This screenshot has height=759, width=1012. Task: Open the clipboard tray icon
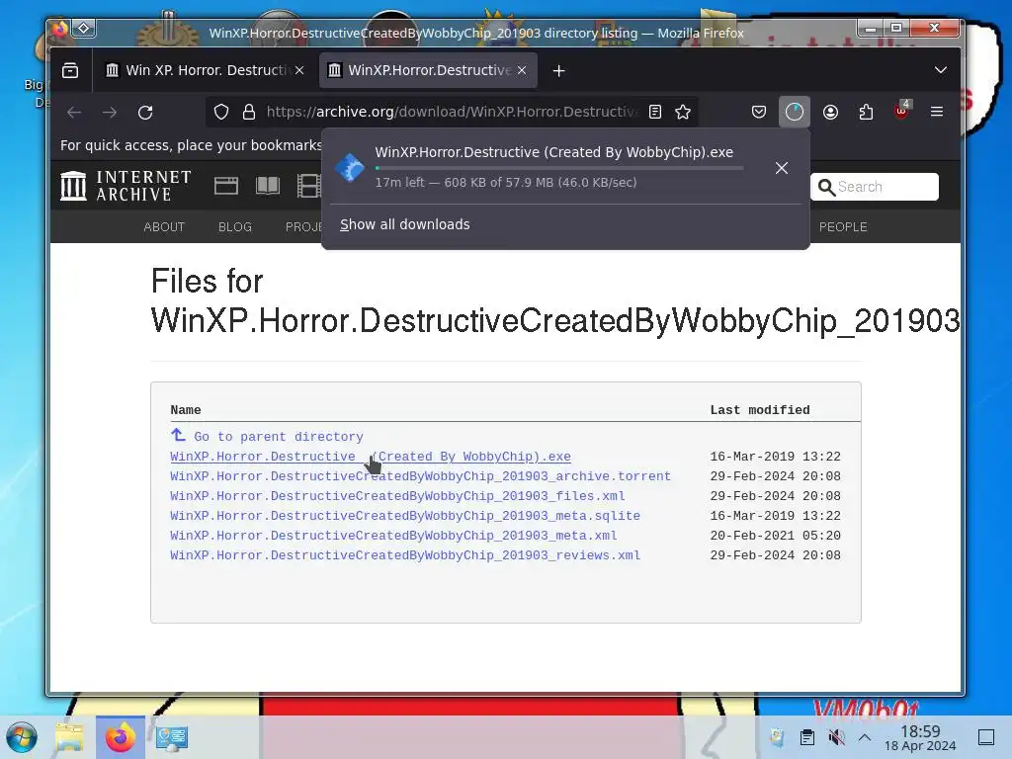pyautogui.click(x=806, y=737)
